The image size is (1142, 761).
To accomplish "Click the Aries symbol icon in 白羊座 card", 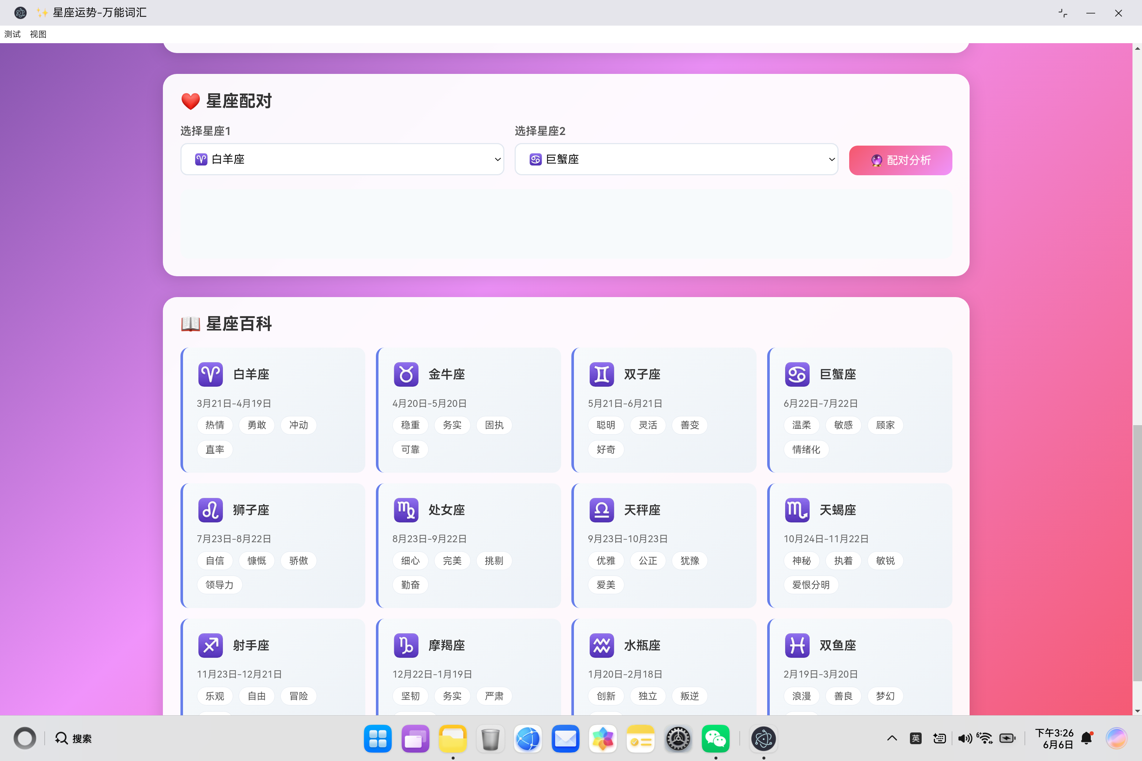I will click(210, 374).
